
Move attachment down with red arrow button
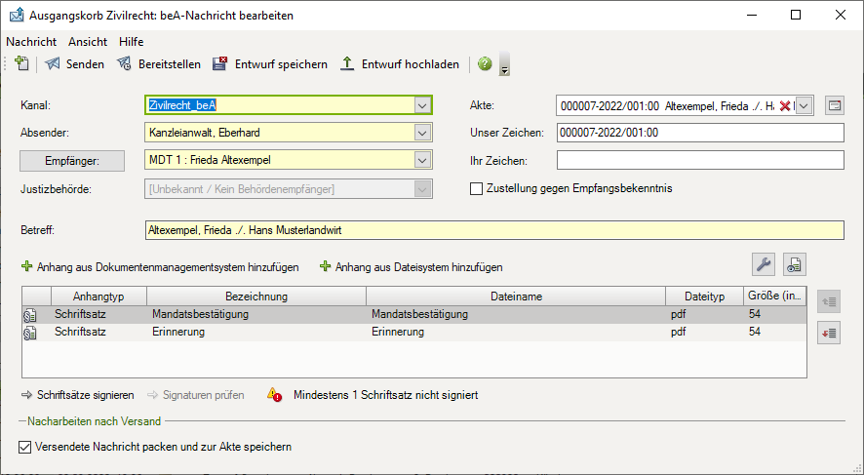click(x=829, y=333)
